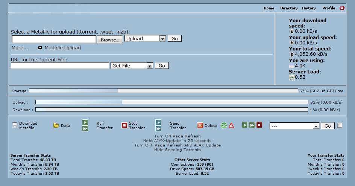Expand the Get File dropdown
The image size is (355, 186).
[x=132, y=66]
